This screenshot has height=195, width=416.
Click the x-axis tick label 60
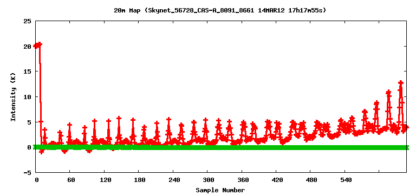pos(71,180)
